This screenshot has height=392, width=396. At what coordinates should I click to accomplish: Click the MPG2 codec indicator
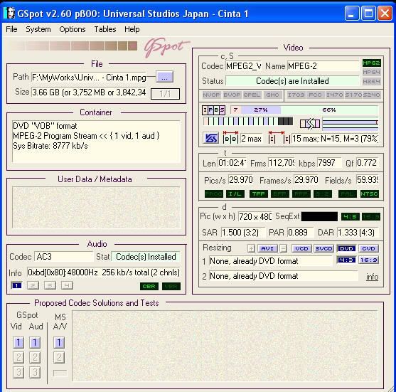click(x=371, y=63)
